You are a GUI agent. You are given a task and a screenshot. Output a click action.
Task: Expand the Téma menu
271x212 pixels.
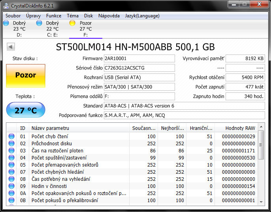click(73, 16)
